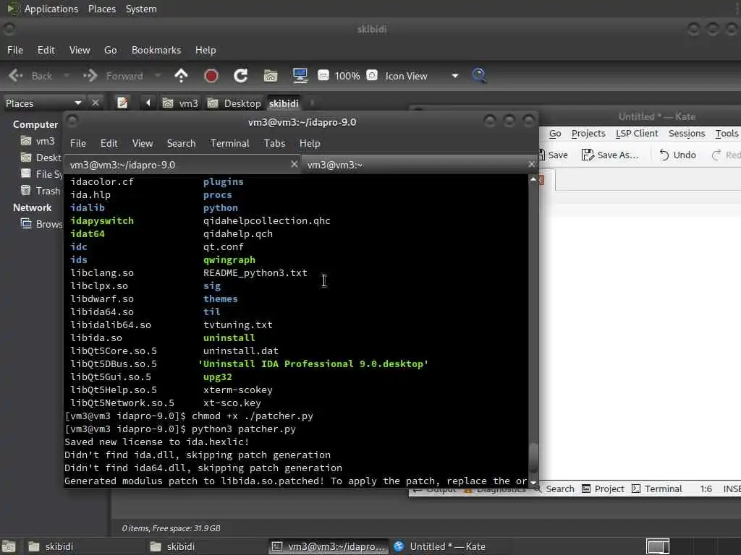
Task: Click Save in Kate toolbar
Action: 554,155
